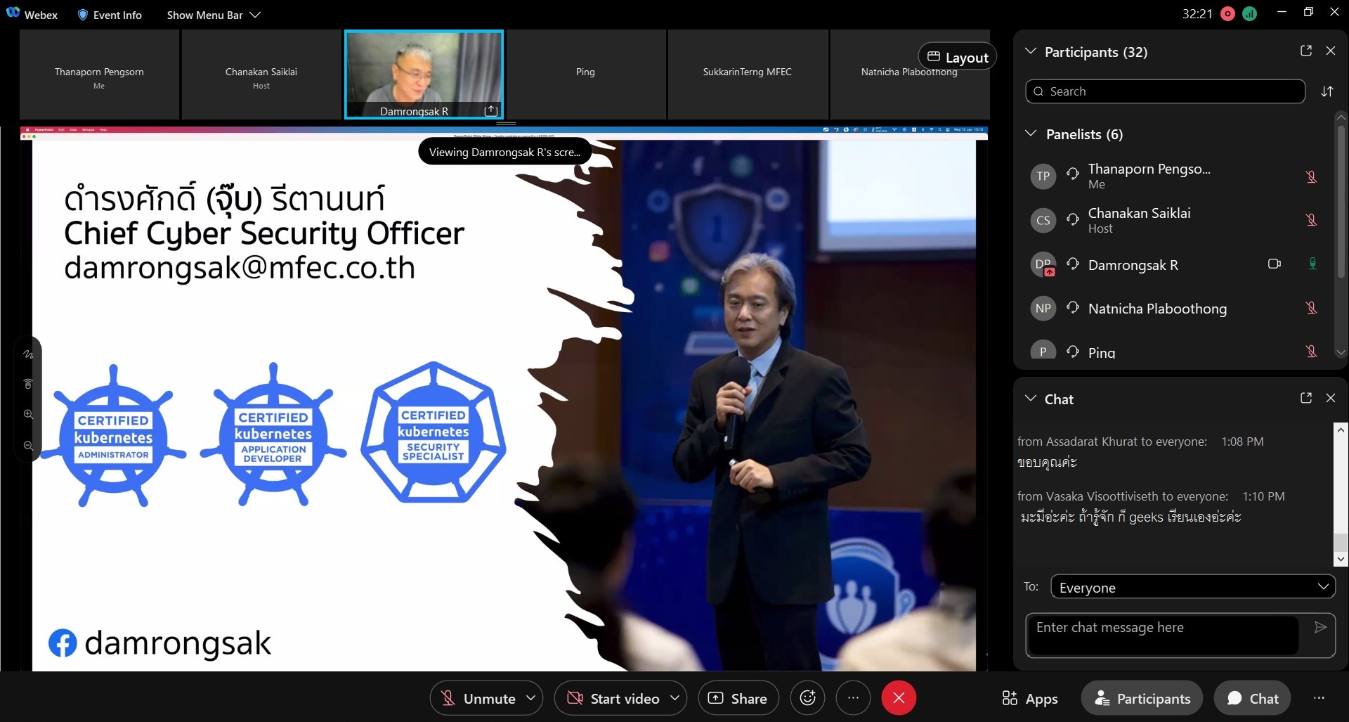Pop out the Chat panel
The height and width of the screenshot is (722, 1349).
point(1306,398)
